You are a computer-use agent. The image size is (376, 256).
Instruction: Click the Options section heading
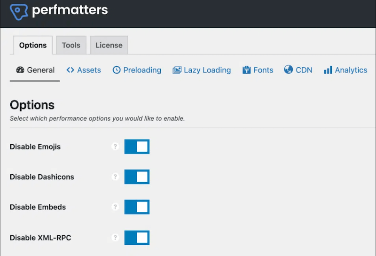pos(32,105)
